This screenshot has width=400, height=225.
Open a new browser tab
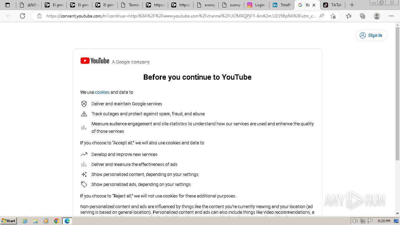click(352, 5)
